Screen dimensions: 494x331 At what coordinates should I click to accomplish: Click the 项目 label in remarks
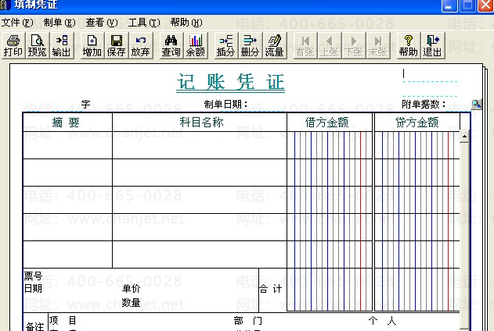click(x=63, y=321)
